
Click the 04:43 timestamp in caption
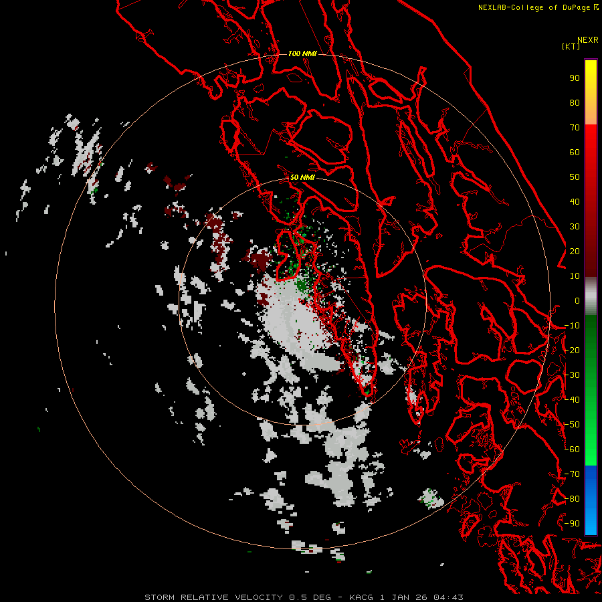point(447,597)
